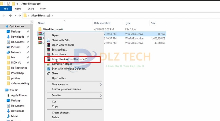Click WinRAR icon next to Extract Here
This screenshot has width=220, height=121.
pos(48,54)
